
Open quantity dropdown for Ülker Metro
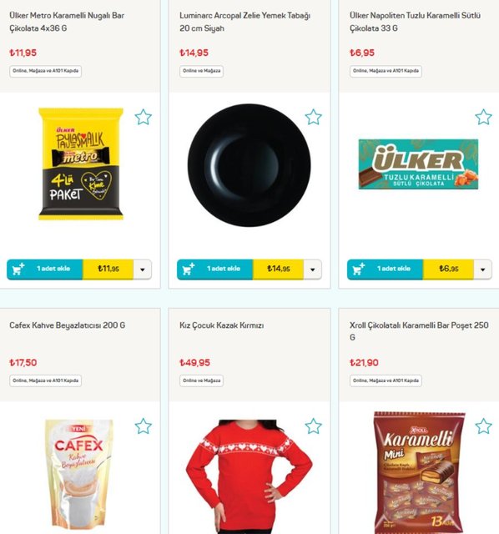(143, 270)
